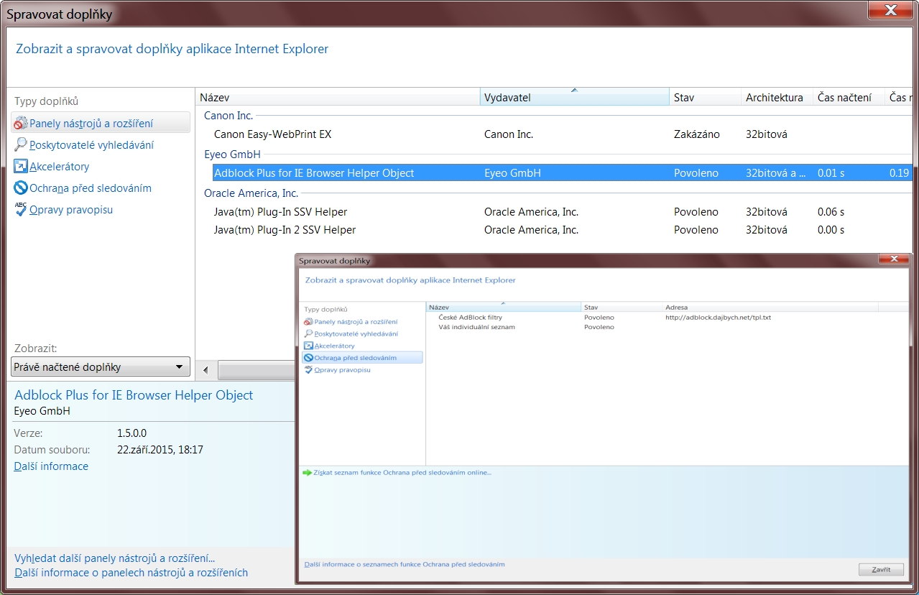Sort by Stav column in the large window
The image size is (919, 595).
tap(705, 97)
